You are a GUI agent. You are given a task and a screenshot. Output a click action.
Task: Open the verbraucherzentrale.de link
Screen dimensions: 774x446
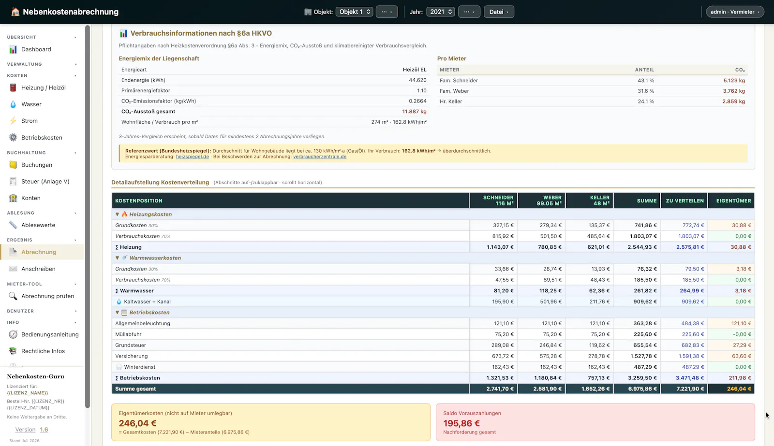click(320, 157)
